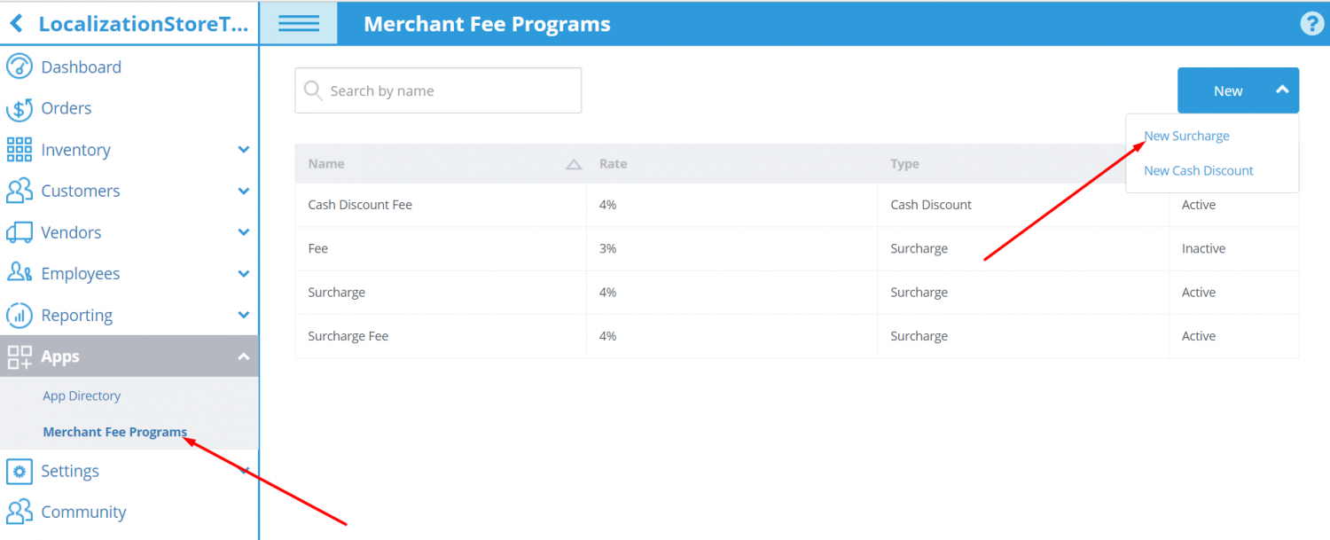Open Settings with the gear icon

19,471
